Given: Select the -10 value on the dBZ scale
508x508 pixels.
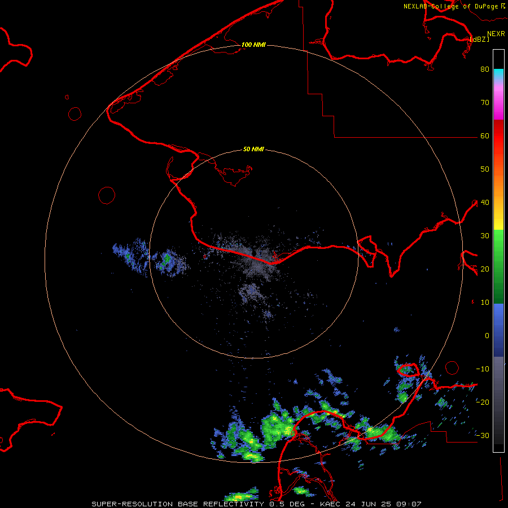Looking at the screenshot, I should [483, 369].
